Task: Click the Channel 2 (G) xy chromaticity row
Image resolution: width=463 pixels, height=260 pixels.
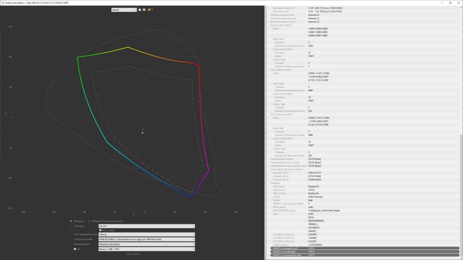Action: pyautogui.click(x=365, y=176)
